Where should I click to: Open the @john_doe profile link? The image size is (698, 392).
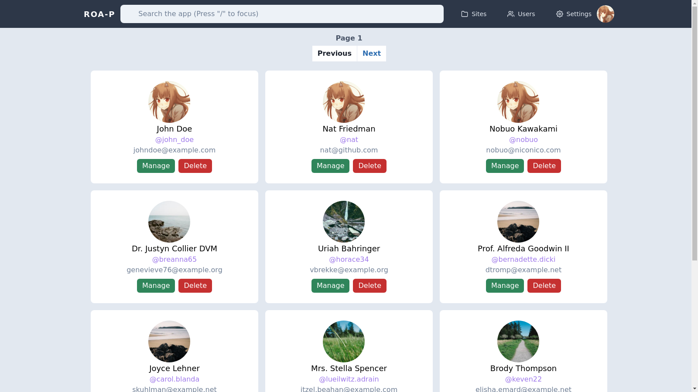coord(174,139)
